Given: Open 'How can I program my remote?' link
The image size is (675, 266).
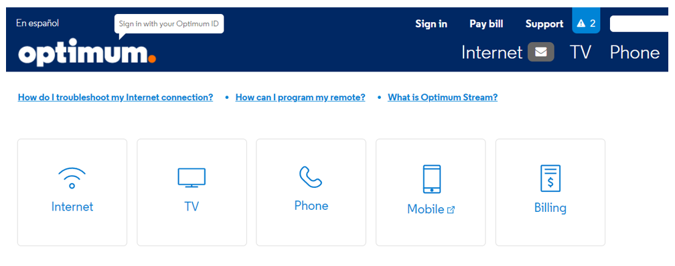Looking at the screenshot, I should (300, 97).
